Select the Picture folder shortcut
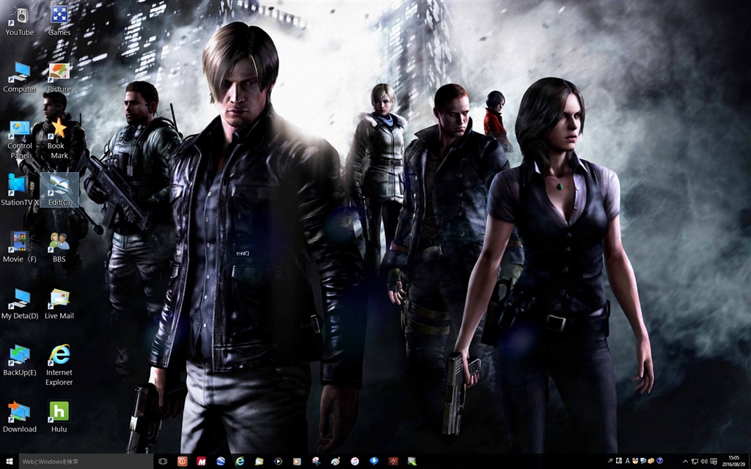The height and width of the screenshot is (469, 751). tap(59, 77)
